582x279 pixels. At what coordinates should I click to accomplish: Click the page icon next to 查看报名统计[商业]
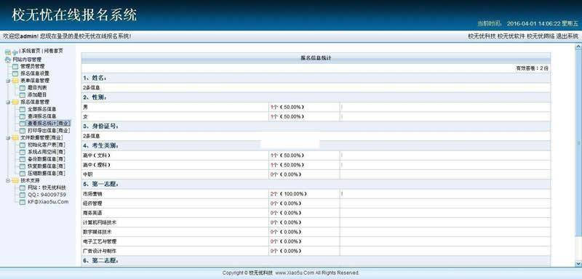click(x=23, y=124)
